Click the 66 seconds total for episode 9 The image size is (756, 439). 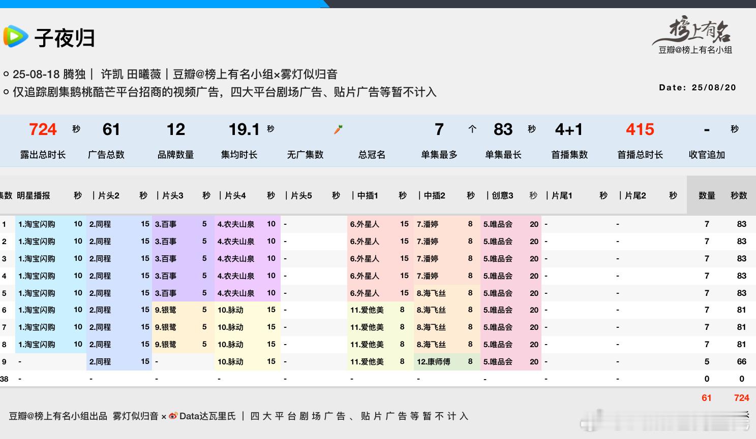point(742,361)
